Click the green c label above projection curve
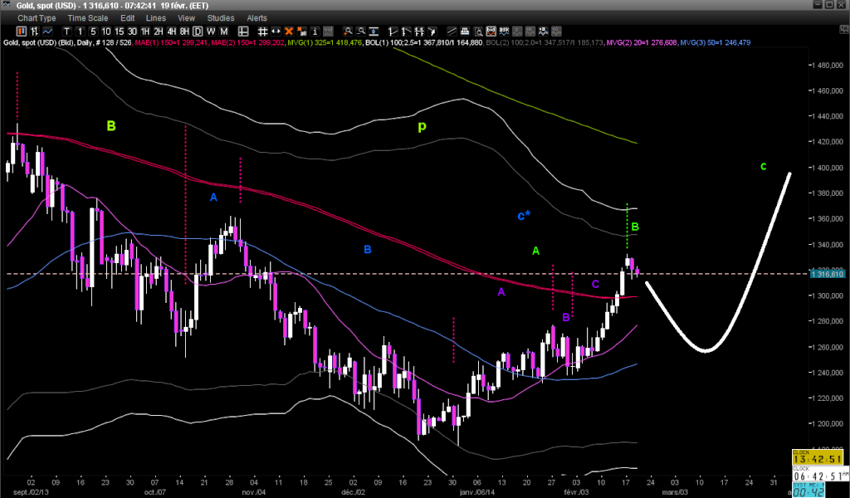Screen dimensions: 850x498 coord(764,166)
